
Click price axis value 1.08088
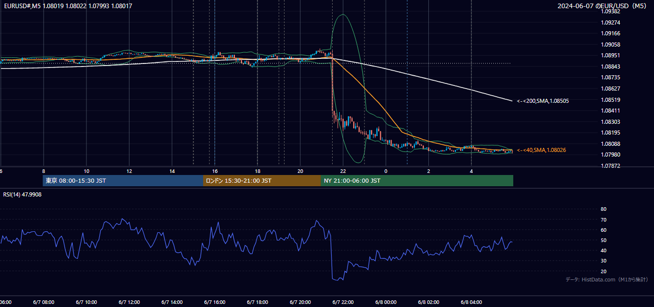point(611,144)
